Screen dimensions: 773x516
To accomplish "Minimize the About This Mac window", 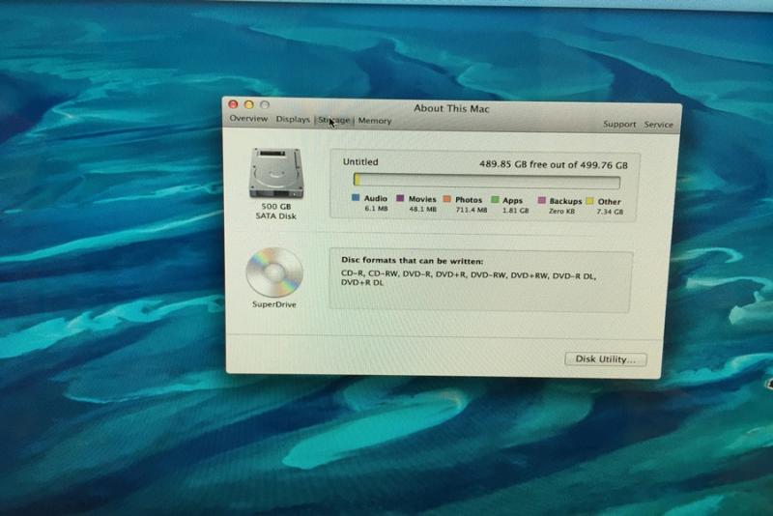I will pos(249,104).
